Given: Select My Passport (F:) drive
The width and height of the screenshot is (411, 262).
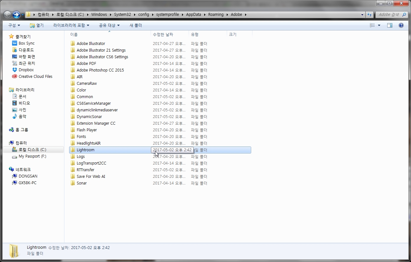Looking at the screenshot, I should pos(32,156).
